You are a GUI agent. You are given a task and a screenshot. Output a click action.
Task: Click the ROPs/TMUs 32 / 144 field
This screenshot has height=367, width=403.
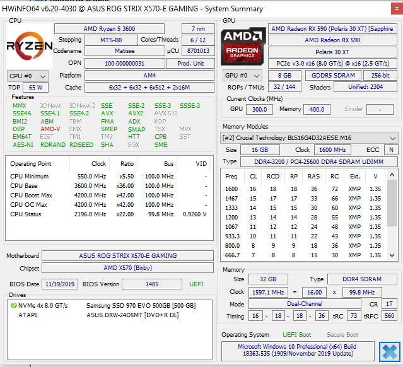tap(284, 86)
